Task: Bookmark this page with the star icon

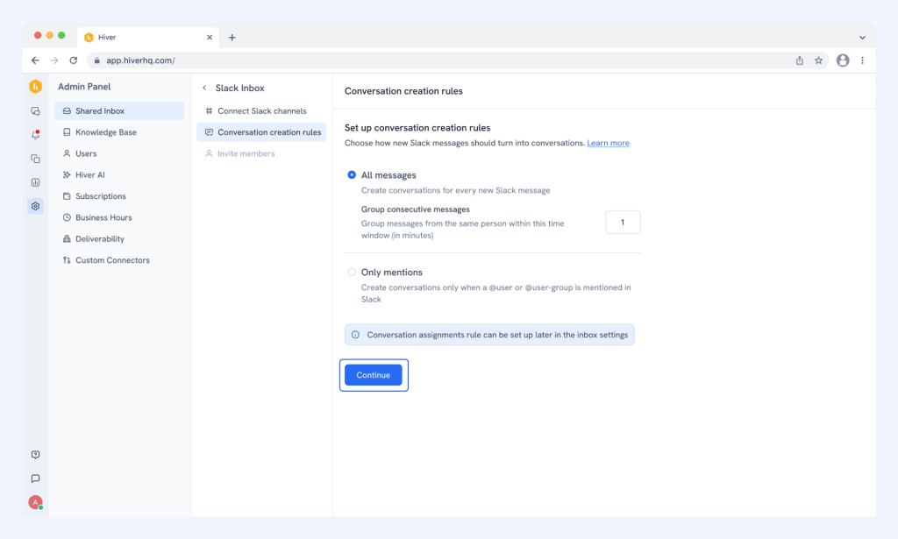Action: pos(818,60)
